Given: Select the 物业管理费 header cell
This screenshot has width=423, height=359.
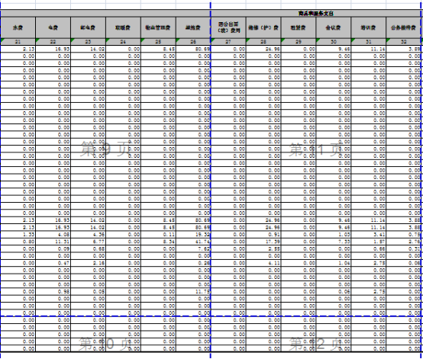Looking at the screenshot, I should [158, 27].
